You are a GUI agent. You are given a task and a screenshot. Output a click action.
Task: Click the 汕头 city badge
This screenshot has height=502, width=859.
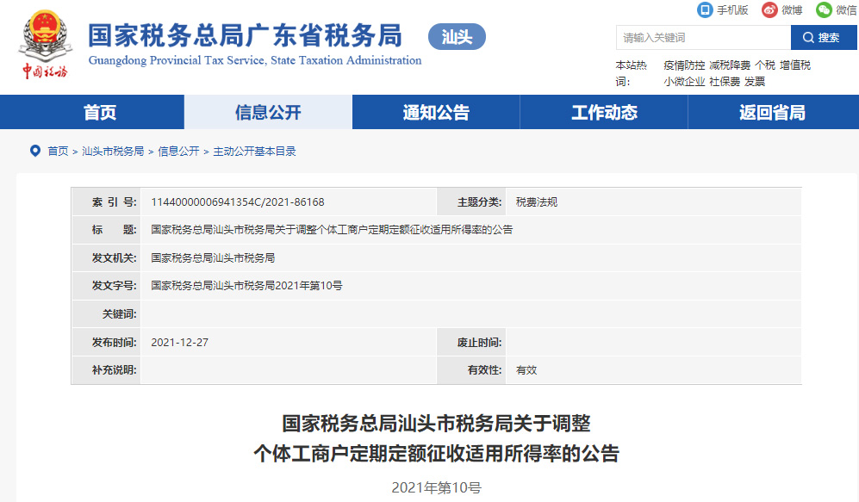coord(457,37)
